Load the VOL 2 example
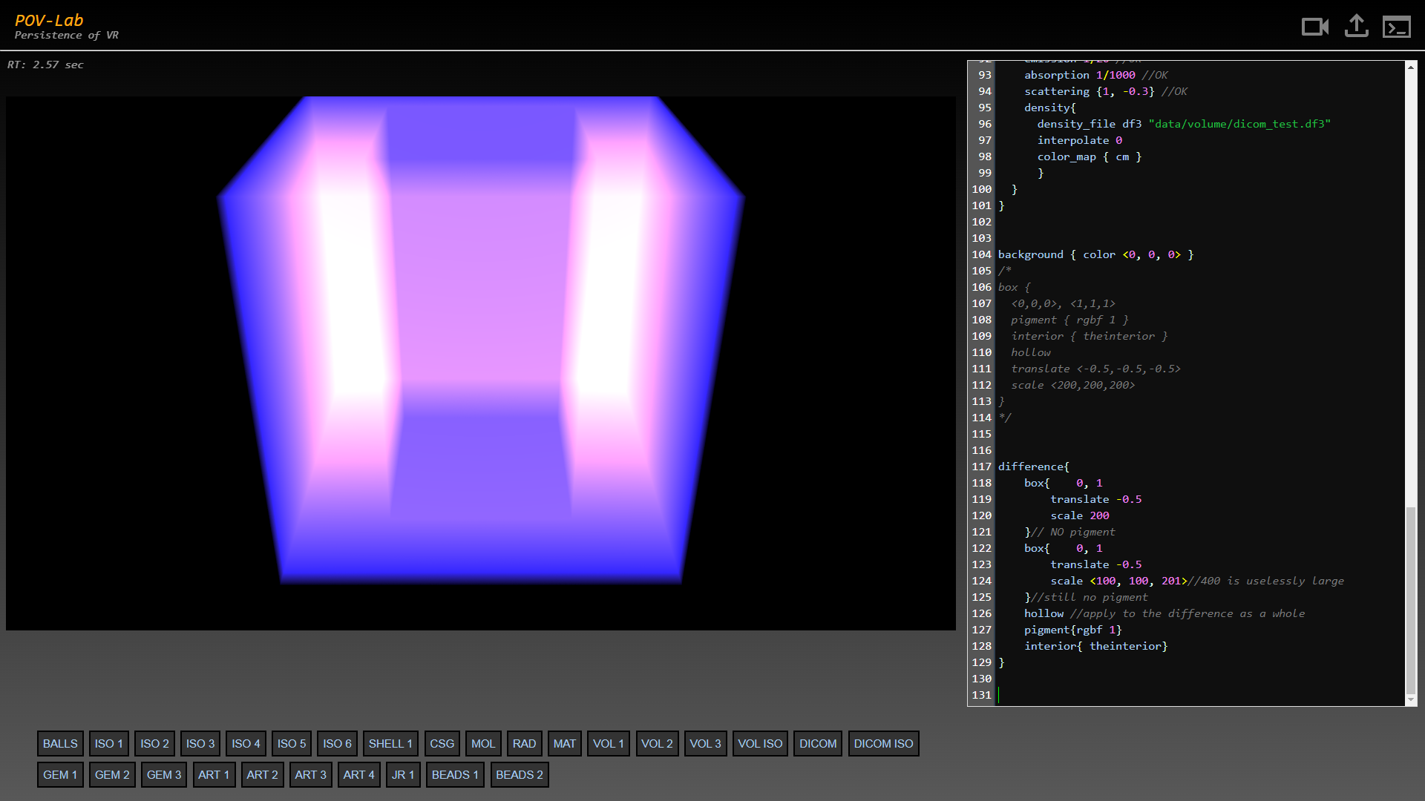Viewport: 1425px width, 801px height. [x=657, y=743]
